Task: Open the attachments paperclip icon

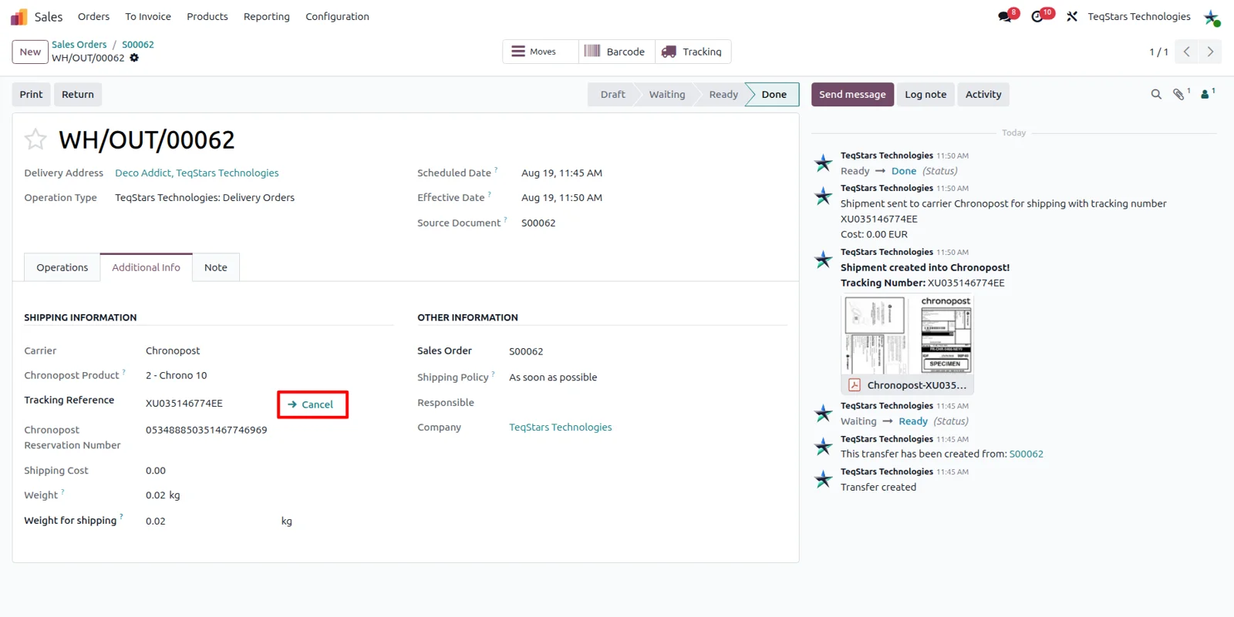Action: (1178, 95)
